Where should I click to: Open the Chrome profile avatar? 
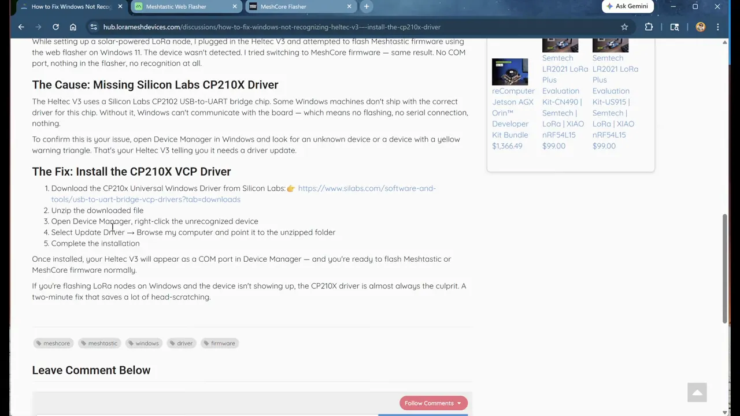700,27
